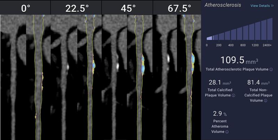Click the blue calcified plaque in 67.5° view

pyautogui.click(x=193, y=60)
